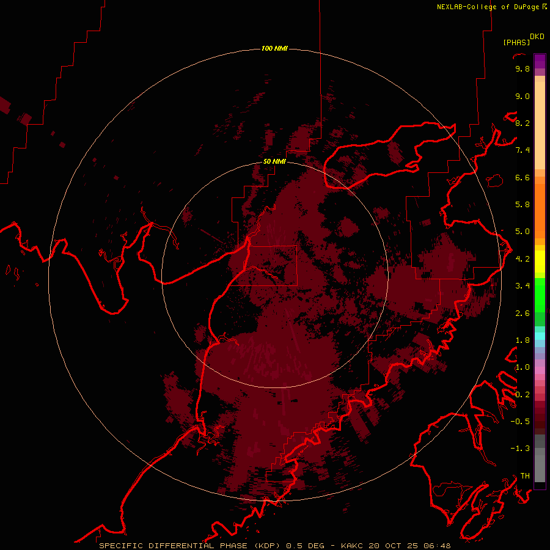The width and height of the screenshot is (550, 550).
Task: Click the cyan color bar segment
Action: tap(540, 336)
